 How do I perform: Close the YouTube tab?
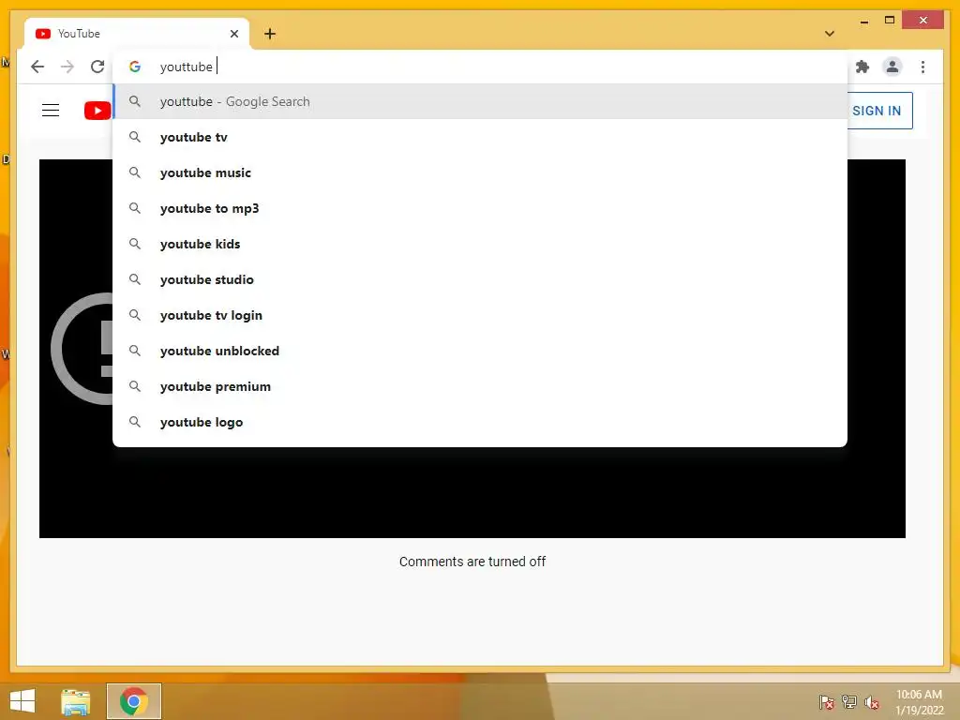point(233,34)
